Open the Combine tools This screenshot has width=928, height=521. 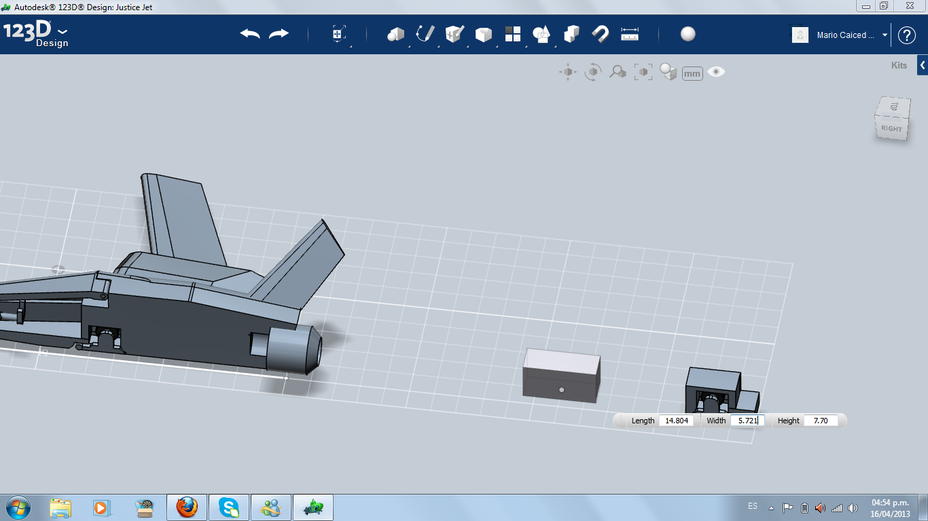(x=571, y=34)
